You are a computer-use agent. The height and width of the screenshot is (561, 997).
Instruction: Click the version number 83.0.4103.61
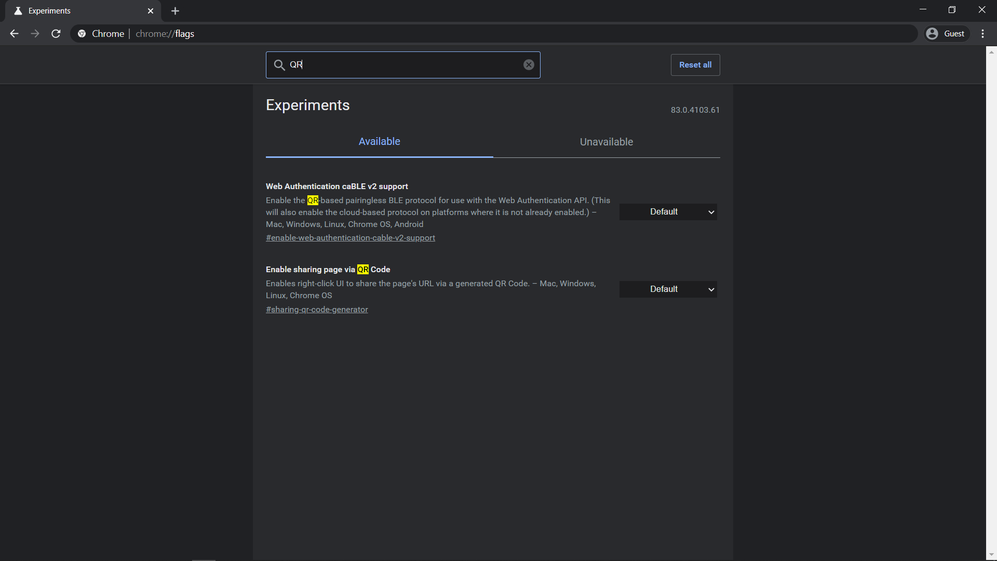(695, 110)
